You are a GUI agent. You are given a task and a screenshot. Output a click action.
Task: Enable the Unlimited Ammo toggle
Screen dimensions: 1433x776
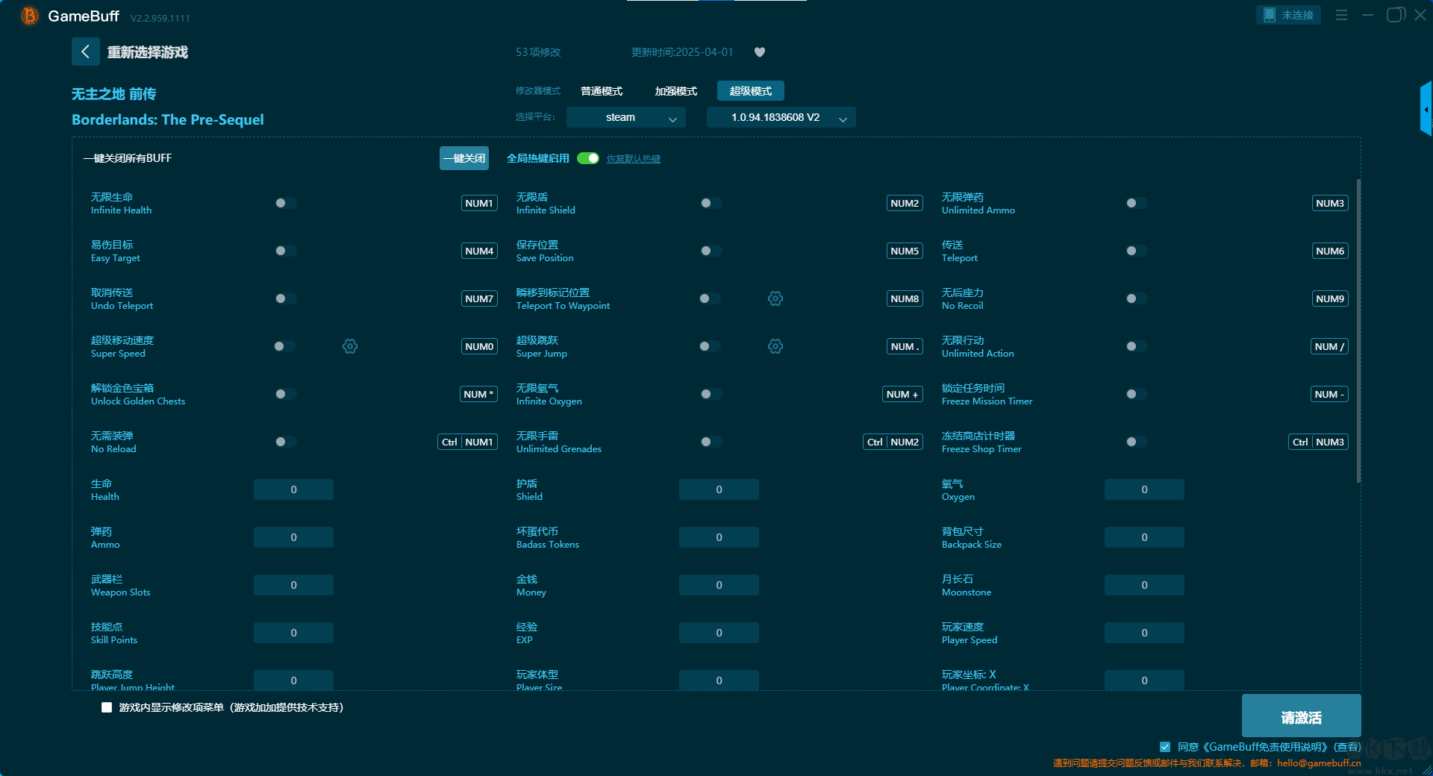(x=1136, y=203)
